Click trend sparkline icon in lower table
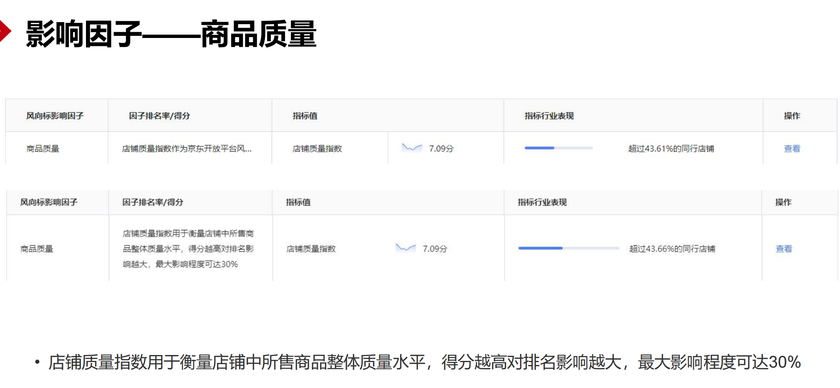 coord(406,248)
